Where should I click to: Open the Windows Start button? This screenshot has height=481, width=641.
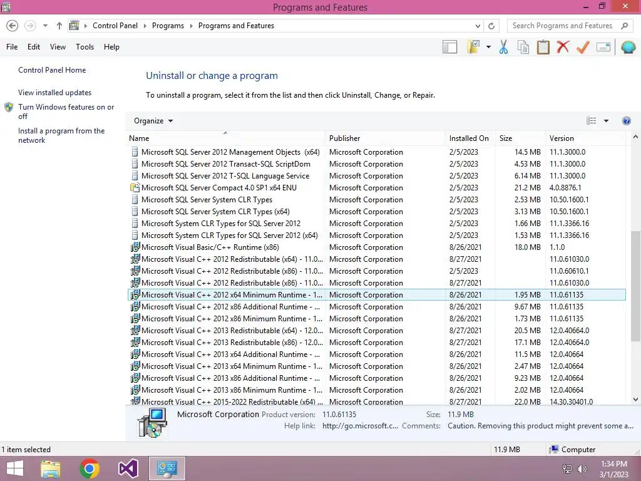pos(15,468)
